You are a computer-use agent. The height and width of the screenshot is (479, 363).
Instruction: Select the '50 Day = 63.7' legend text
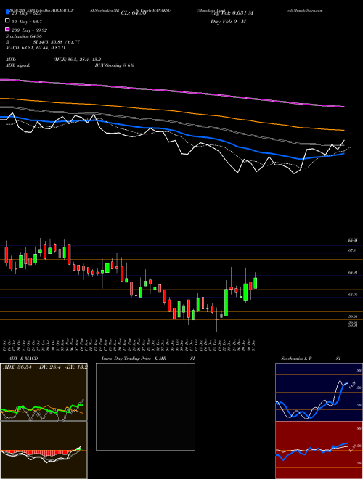(x=27, y=22)
